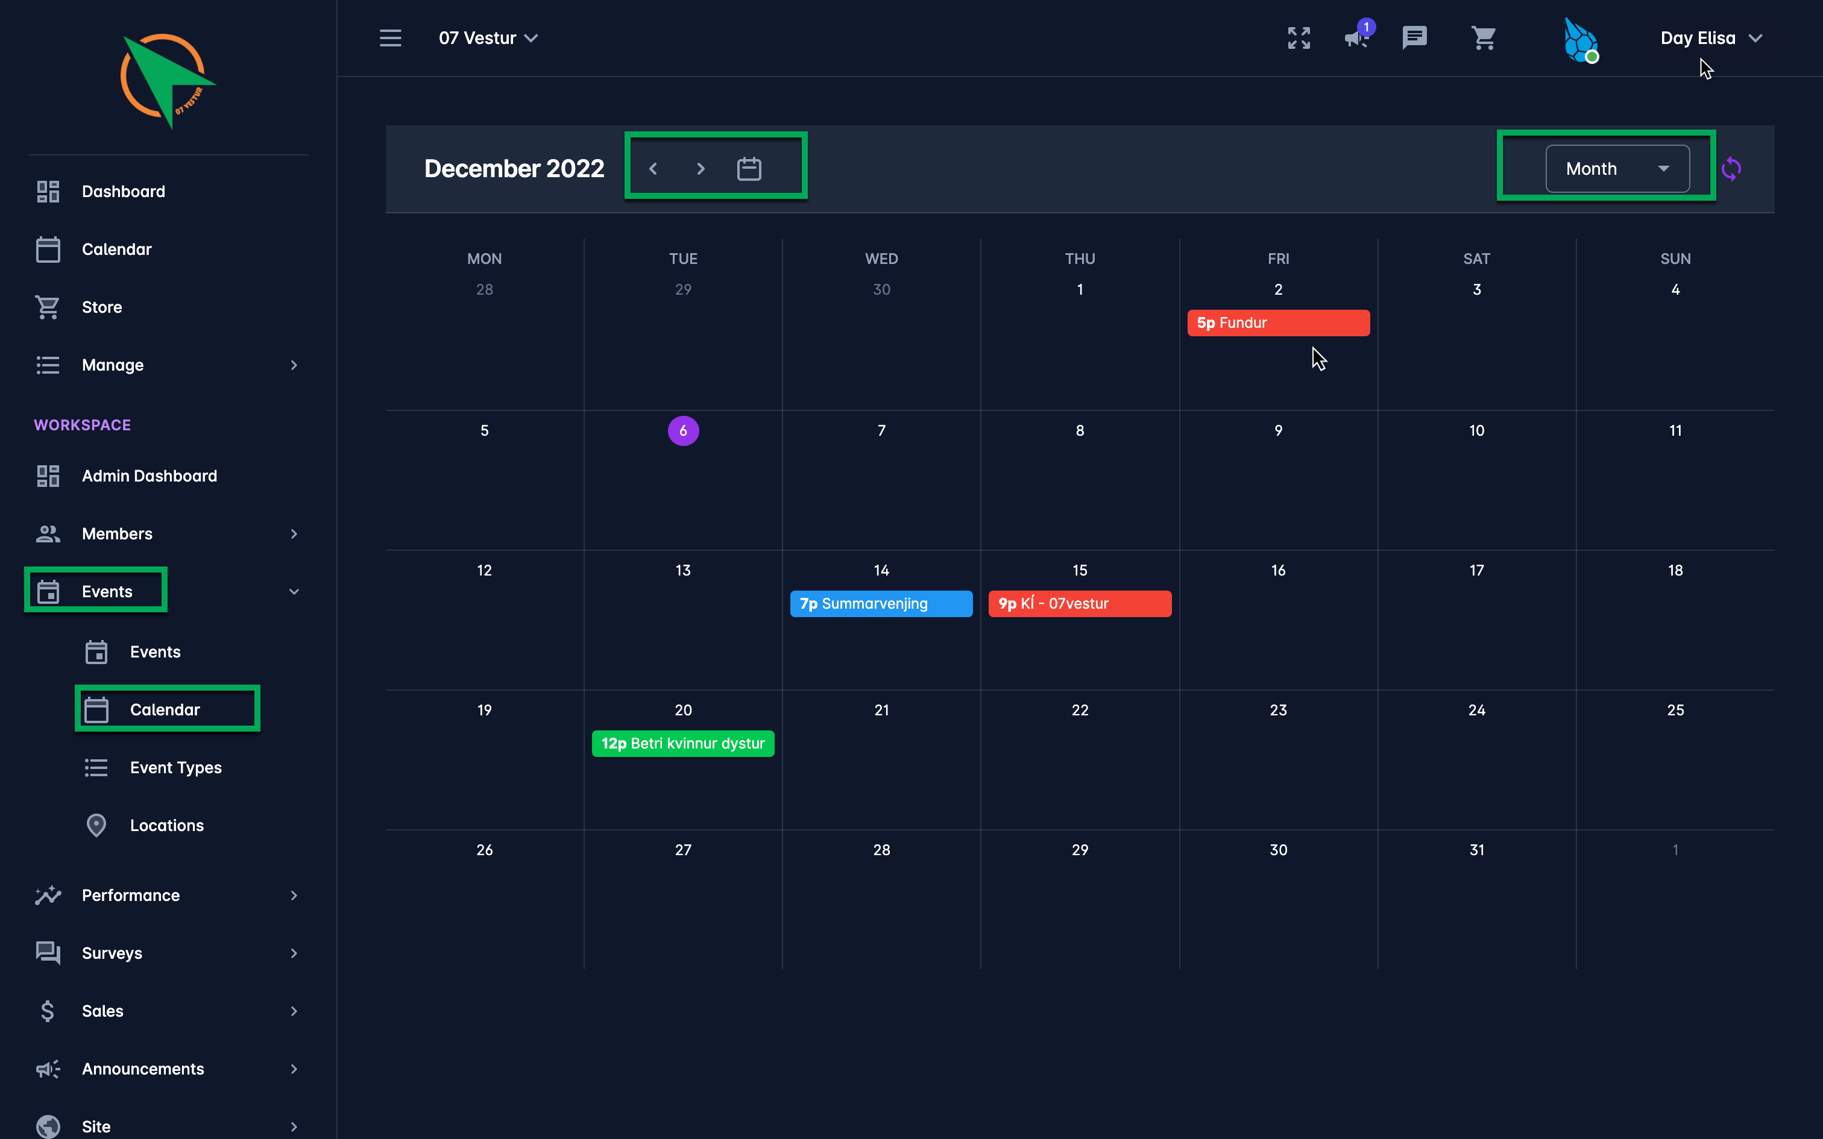Image resolution: width=1823 pixels, height=1139 pixels.
Task: Open Event Types in sidebar
Action: 175,767
